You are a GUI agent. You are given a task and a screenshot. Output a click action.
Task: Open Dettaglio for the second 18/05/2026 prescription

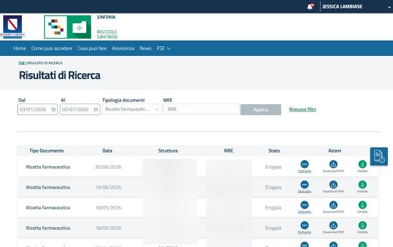tap(305, 228)
